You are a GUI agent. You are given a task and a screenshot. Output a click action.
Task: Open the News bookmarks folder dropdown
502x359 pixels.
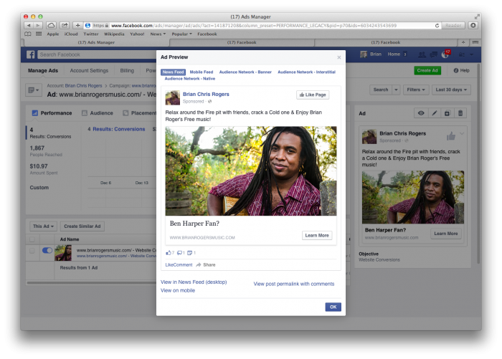pos(158,34)
